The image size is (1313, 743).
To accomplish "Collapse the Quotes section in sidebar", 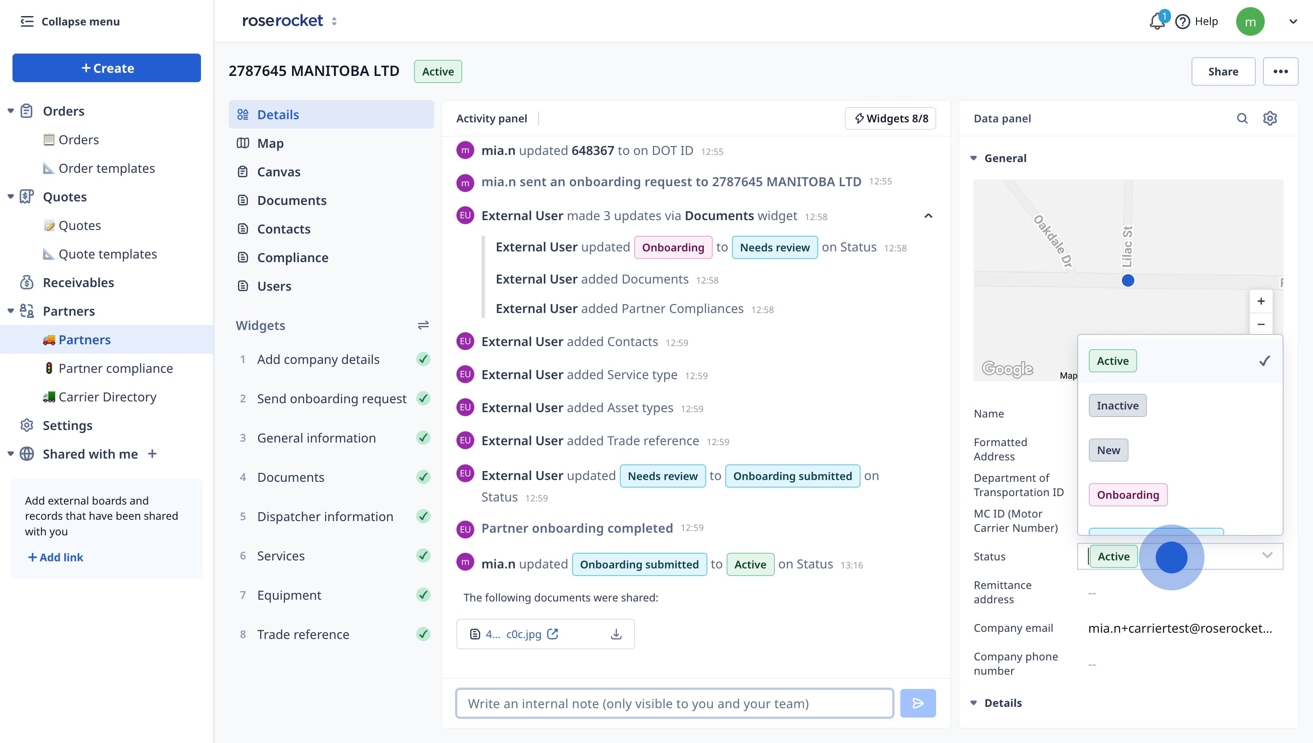I will (10, 196).
